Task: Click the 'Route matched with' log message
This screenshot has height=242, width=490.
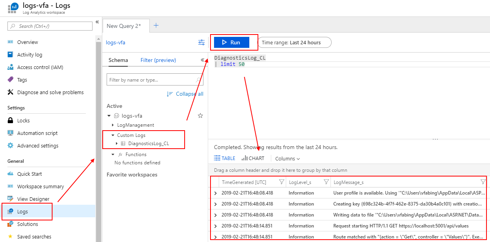Action: [x=408, y=237]
